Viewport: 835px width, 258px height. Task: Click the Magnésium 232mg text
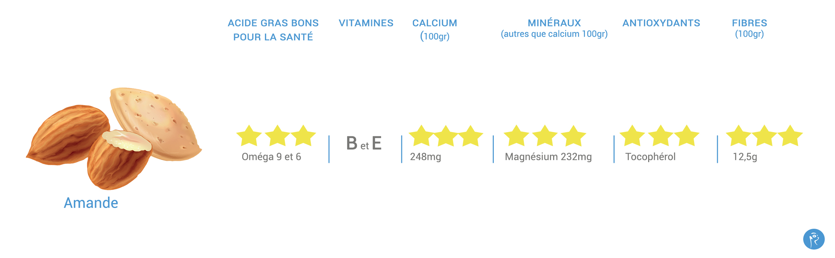[548, 157]
